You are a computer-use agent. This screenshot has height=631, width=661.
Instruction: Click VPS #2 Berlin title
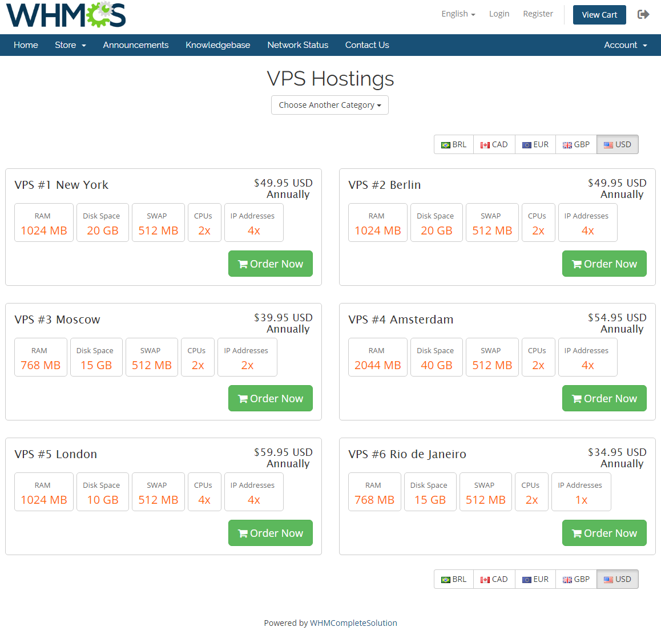[x=385, y=185]
